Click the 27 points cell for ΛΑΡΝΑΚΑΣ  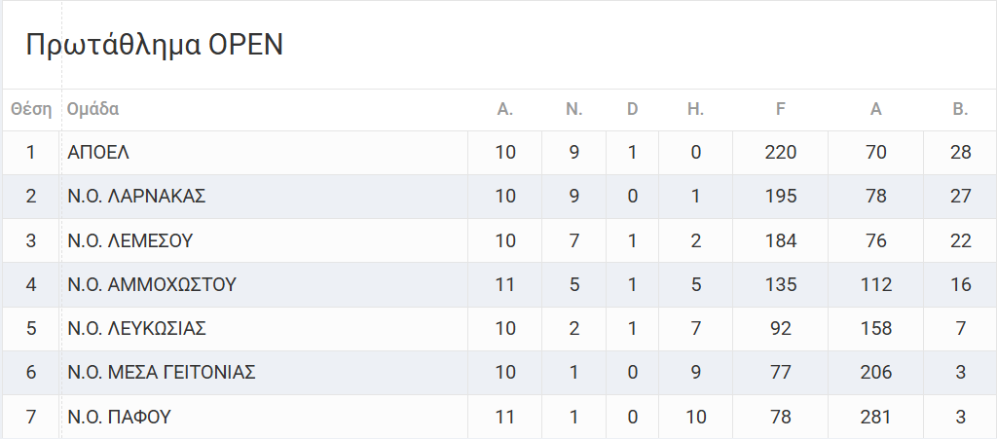(x=961, y=196)
